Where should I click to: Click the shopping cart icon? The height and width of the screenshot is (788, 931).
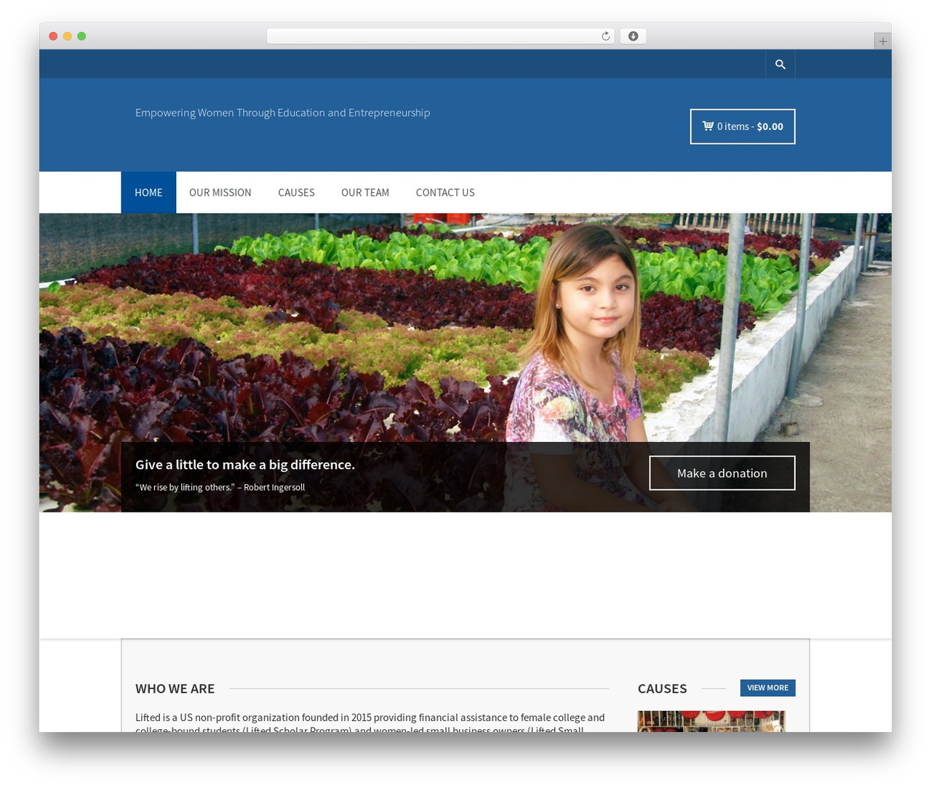(x=708, y=126)
